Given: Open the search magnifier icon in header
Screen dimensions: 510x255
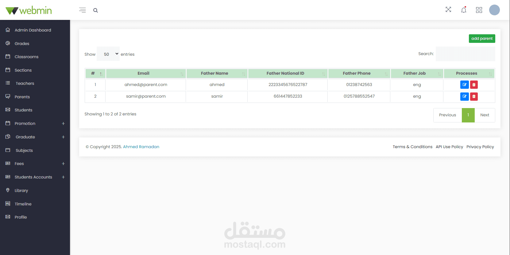Looking at the screenshot, I should tap(95, 10).
